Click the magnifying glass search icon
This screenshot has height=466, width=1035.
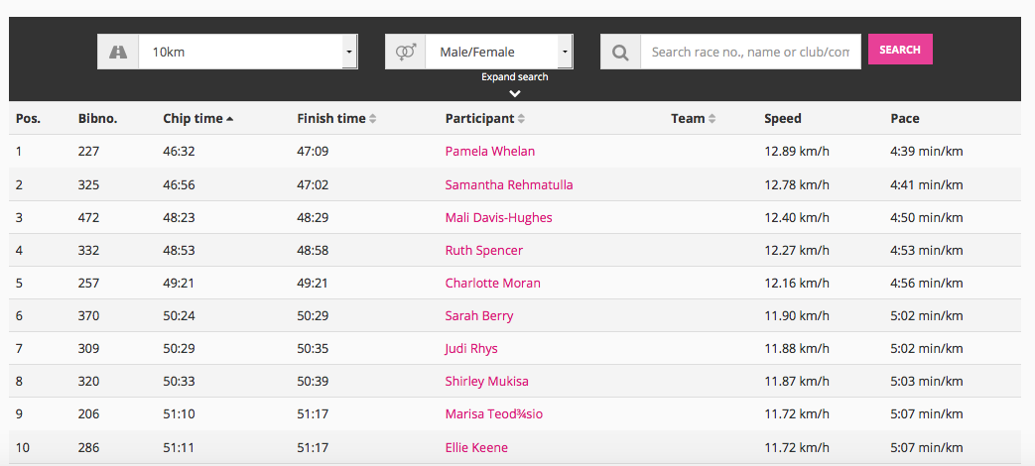(620, 53)
